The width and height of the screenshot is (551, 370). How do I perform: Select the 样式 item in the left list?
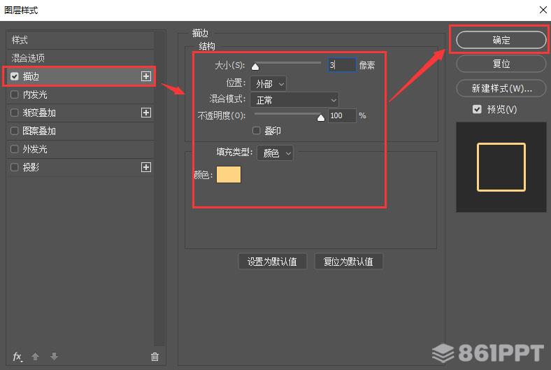pos(80,40)
